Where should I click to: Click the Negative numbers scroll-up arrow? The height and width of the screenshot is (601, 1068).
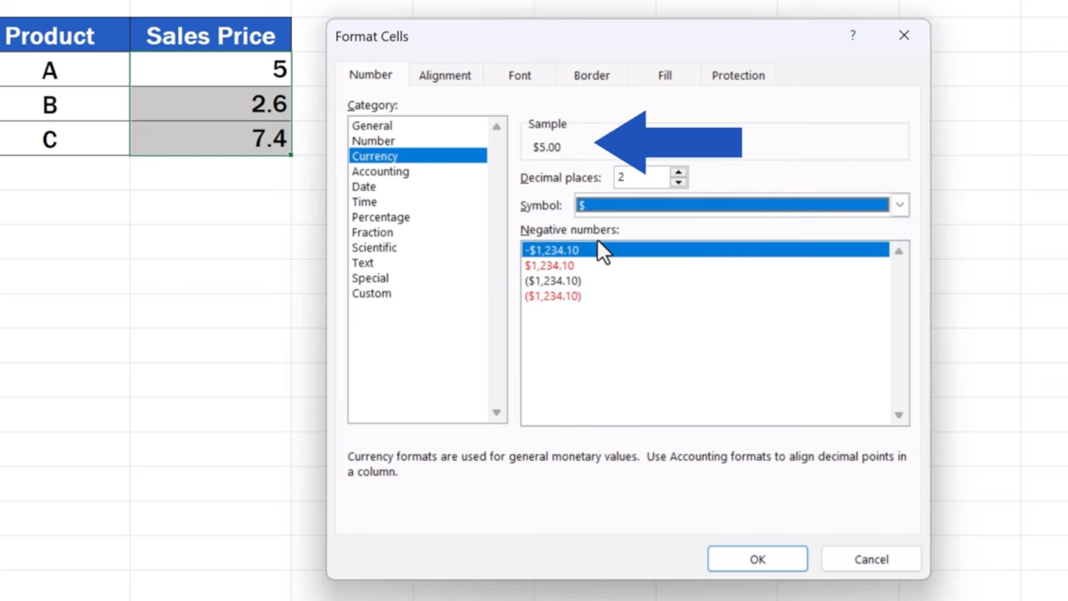pos(898,250)
